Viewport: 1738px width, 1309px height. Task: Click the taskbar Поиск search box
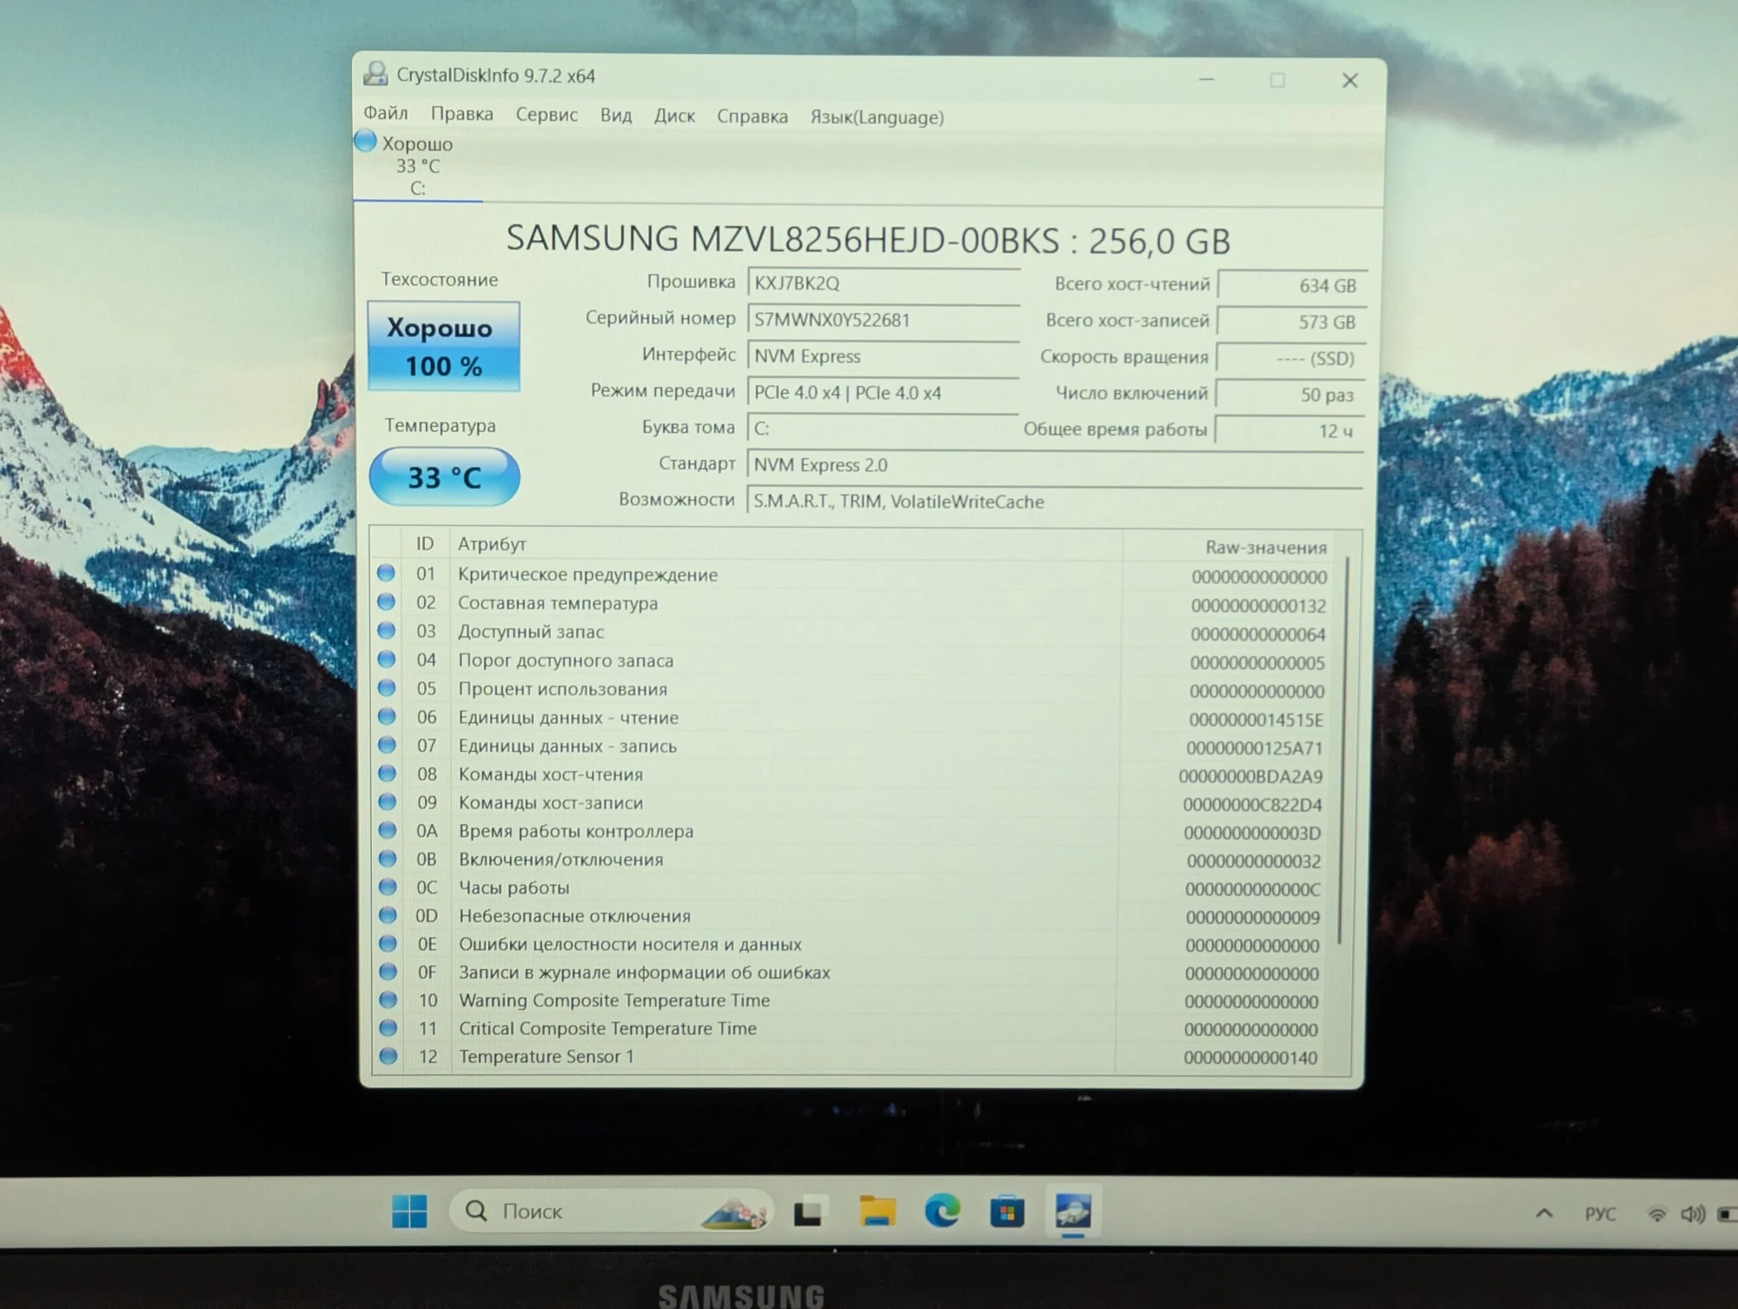point(611,1211)
